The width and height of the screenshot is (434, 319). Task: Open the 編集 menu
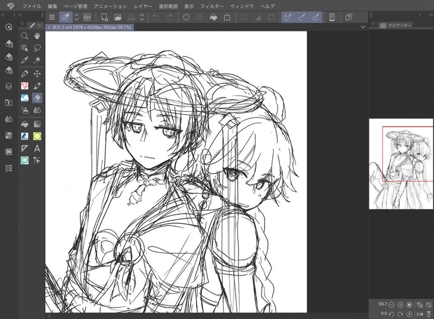point(53,6)
